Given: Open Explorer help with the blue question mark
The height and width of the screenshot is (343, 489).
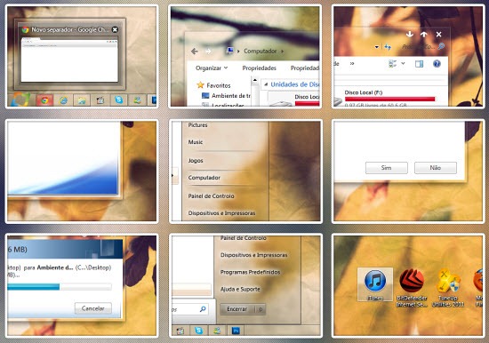Looking at the screenshot, I should click(437, 64).
